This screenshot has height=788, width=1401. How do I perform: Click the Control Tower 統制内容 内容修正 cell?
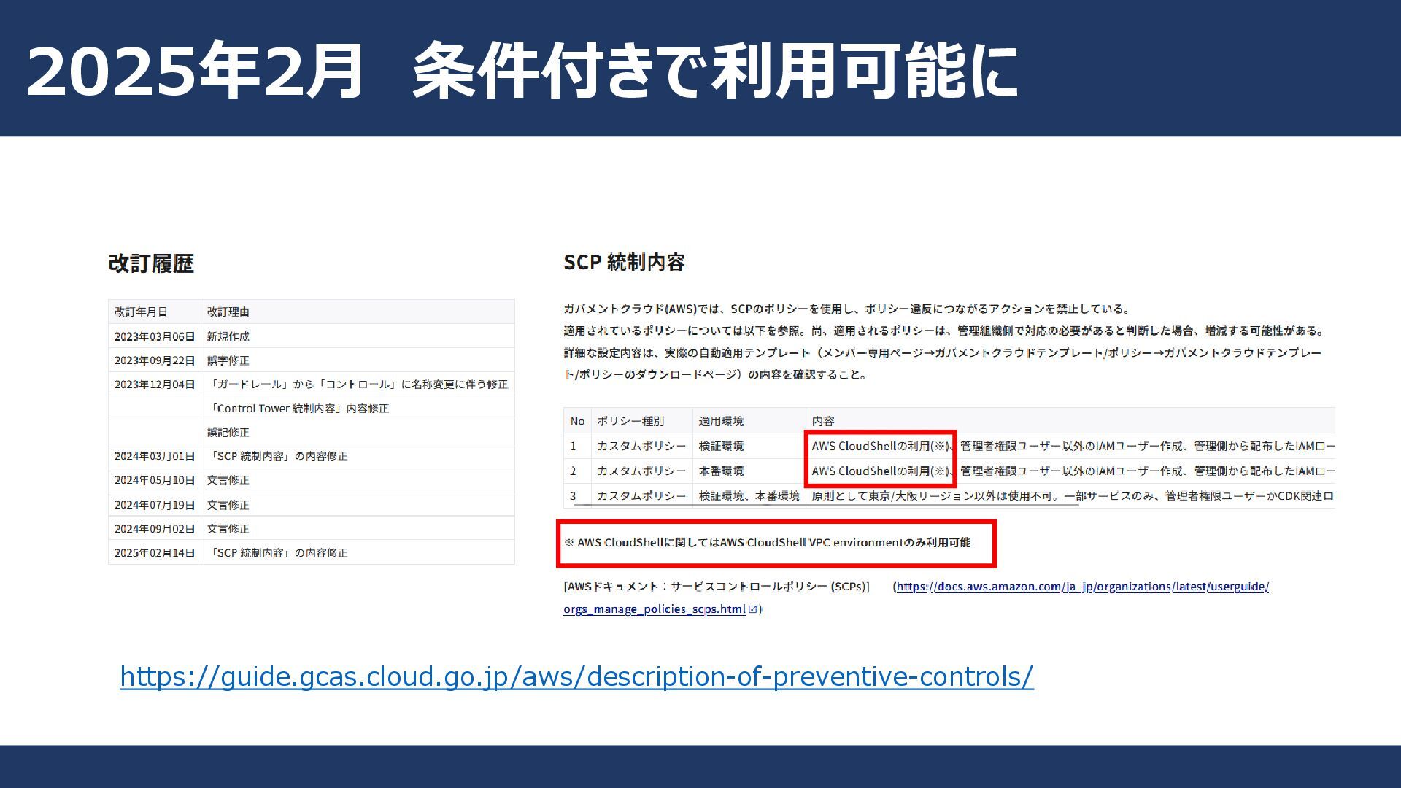(x=358, y=408)
